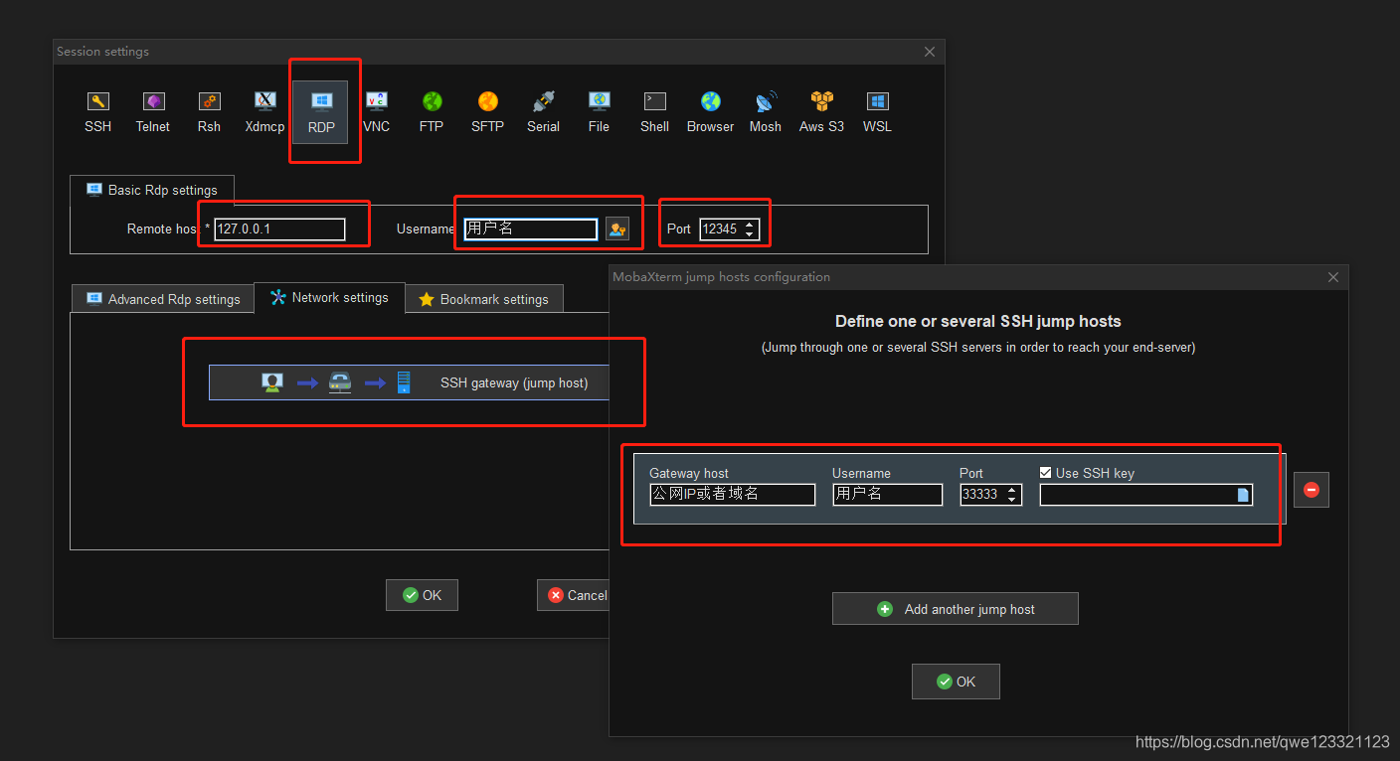The width and height of the screenshot is (1400, 761).
Task: Close the Session settings window
Action: click(x=930, y=52)
